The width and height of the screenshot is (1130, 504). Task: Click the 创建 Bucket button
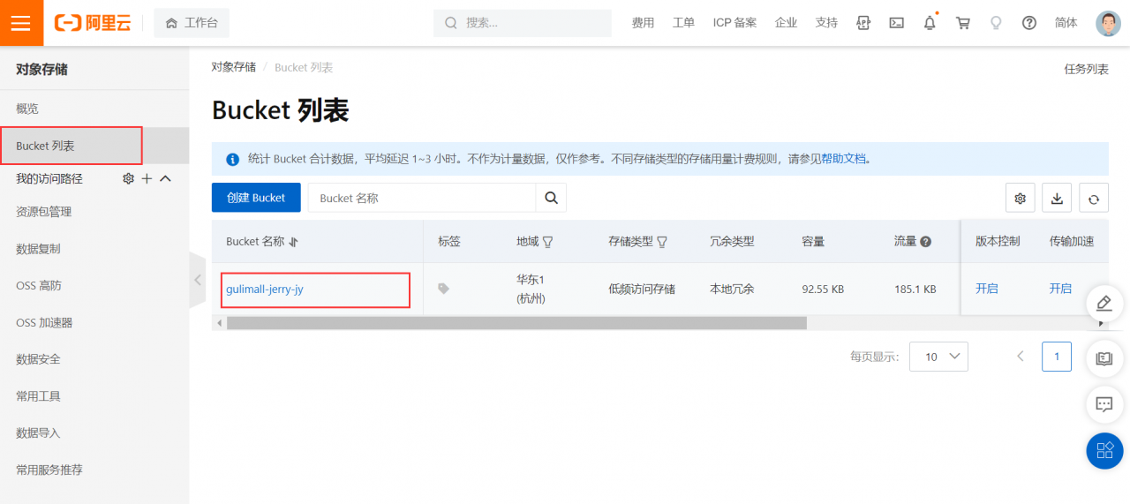click(x=256, y=198)
